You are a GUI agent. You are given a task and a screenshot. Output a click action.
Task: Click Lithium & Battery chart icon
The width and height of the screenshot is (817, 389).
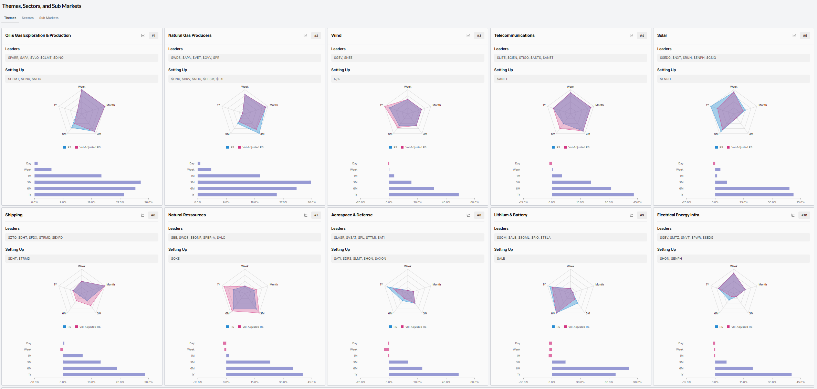pyautogui.click(x=631, y=215)
